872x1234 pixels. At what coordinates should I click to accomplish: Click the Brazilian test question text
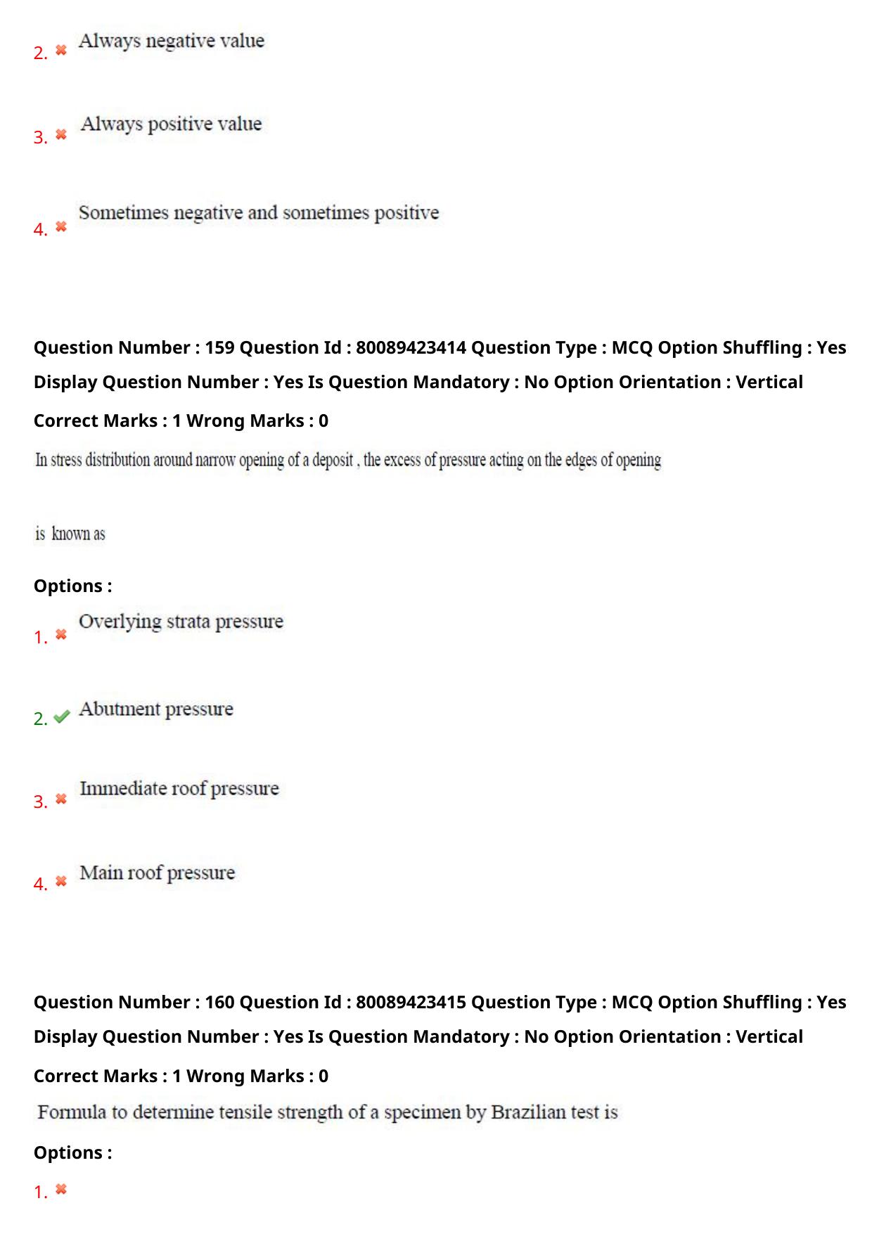328,1112
